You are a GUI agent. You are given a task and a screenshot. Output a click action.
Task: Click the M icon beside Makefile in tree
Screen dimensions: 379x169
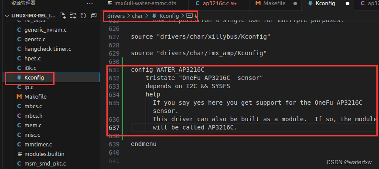coord(19,96)
